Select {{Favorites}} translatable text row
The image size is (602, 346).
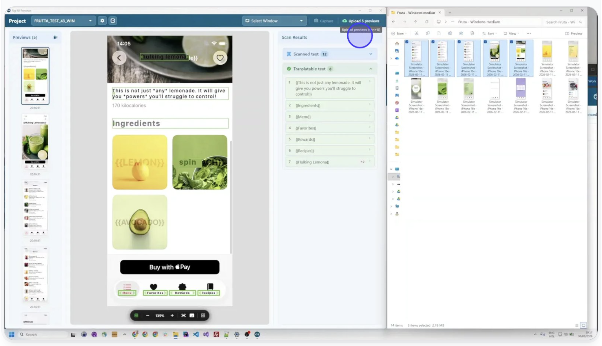tap(330, 128)
